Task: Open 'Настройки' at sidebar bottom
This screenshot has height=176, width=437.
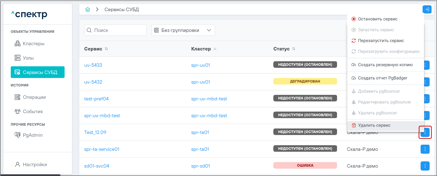Action: tap(35, 164)
